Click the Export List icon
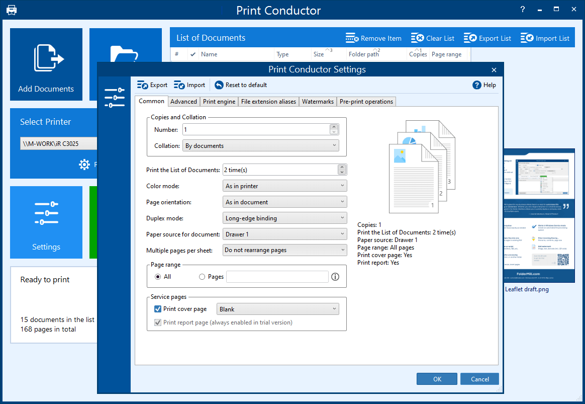Viewport: 585px width, 404px height. (x=470, y=38)
